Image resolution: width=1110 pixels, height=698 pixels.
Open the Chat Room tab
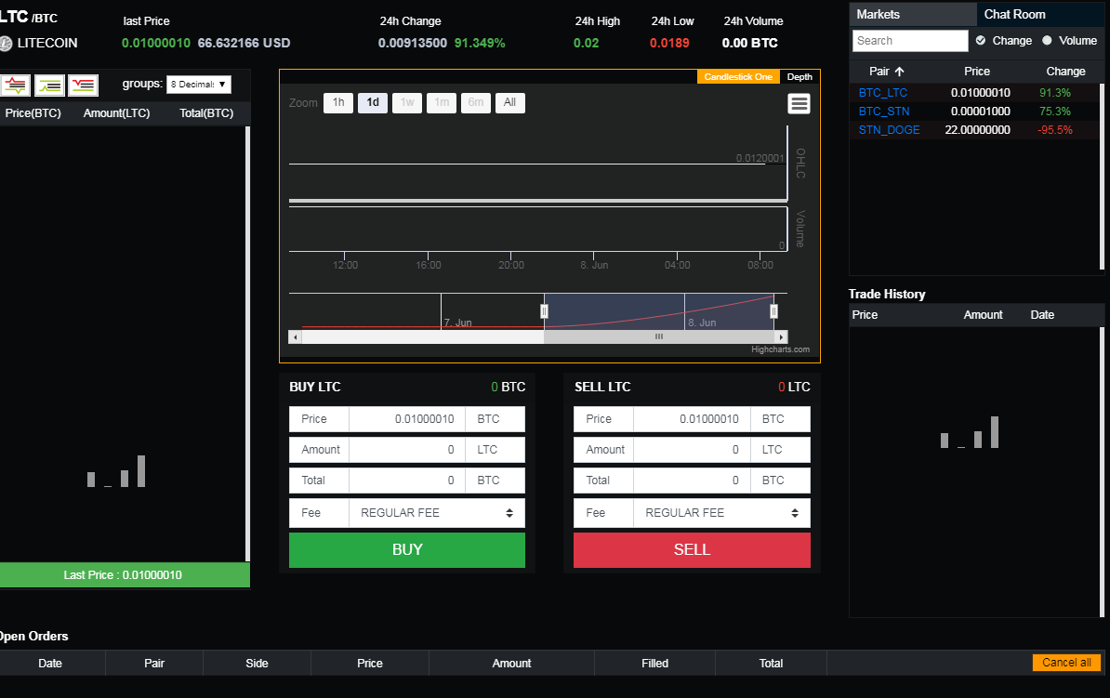point(1040,14)
